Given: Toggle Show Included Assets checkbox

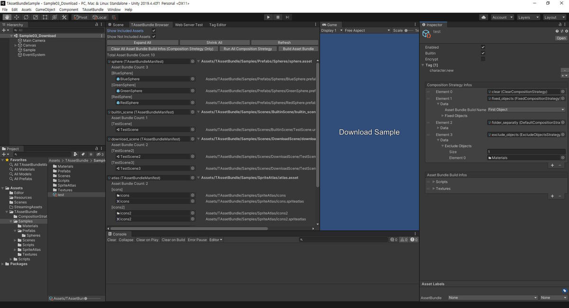Looking at the screenshot, I should click(x=154, y=31).
